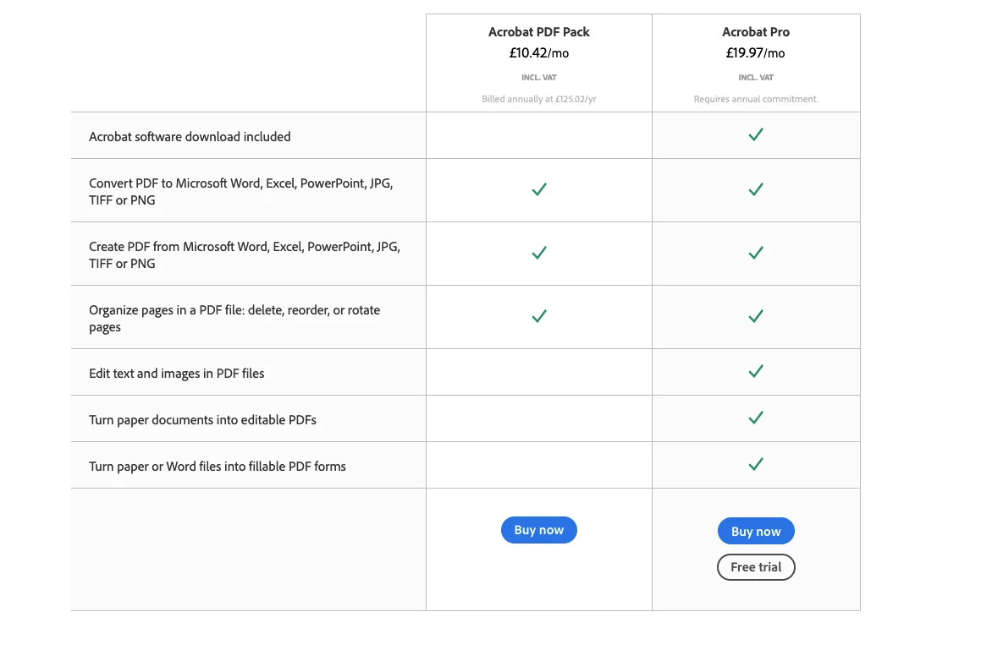The height and width of the screenshot is (672, 992).
Task: Start the Acrobat Pro Free trial
Action: click(755, 567)
